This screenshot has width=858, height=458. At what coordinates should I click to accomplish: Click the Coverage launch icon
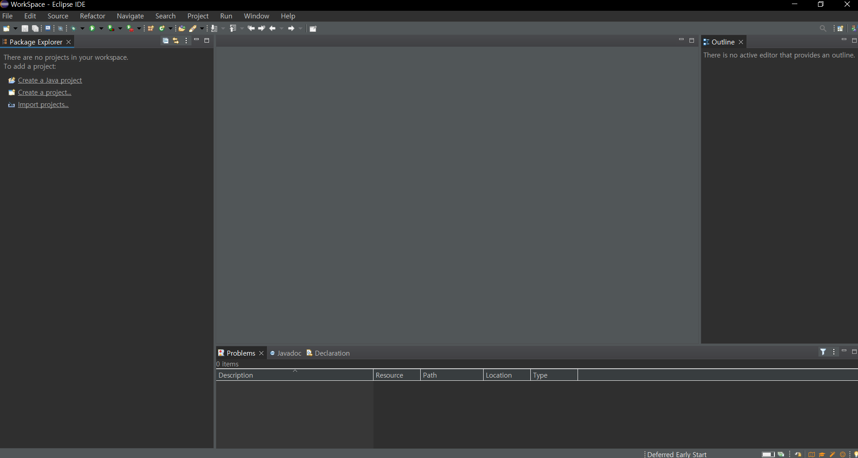coord(111,28)
